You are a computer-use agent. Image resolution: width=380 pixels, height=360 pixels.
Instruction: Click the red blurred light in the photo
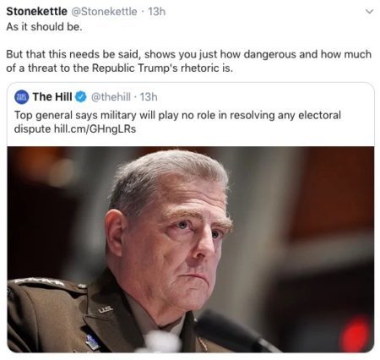click(356, 334)
